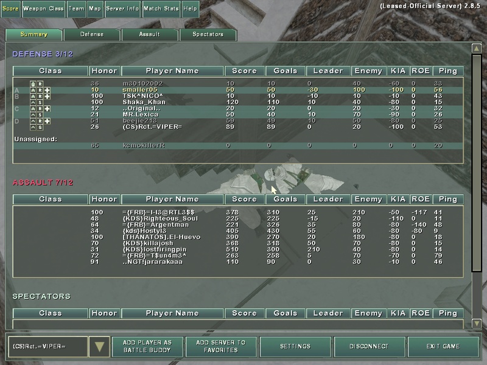Open the Weapon Class menu
The width and height of the screenshot is (487, 365).
(x=43, y=9)
